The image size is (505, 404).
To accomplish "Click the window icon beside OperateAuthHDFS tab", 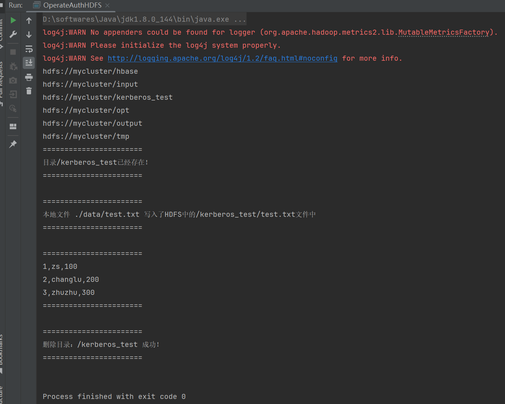I will (37, 5).
